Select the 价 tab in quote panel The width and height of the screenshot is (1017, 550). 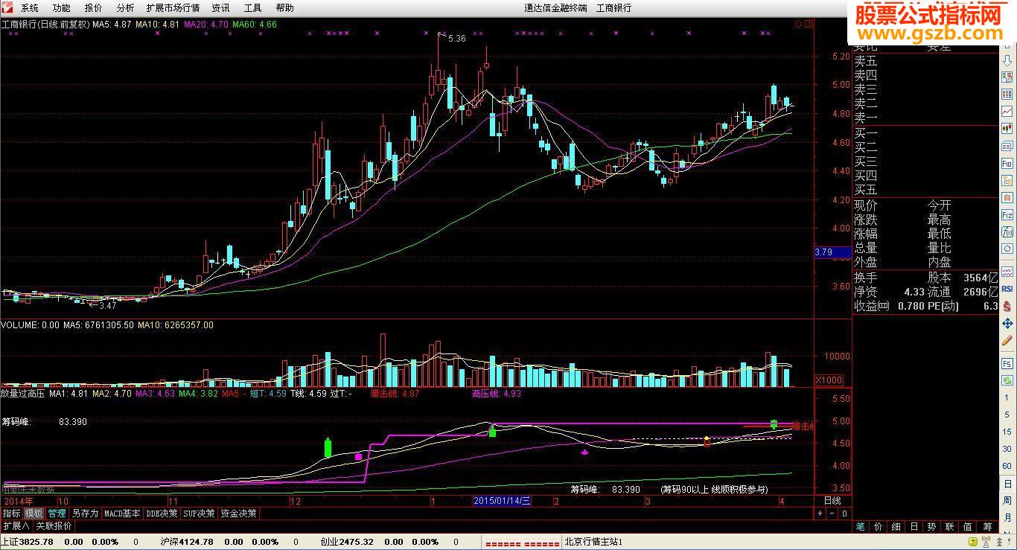click(878, 526)
